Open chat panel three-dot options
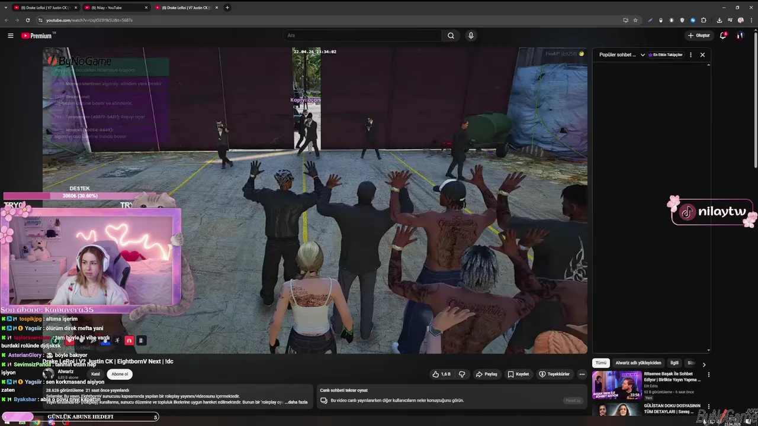 tap(690, 54)
